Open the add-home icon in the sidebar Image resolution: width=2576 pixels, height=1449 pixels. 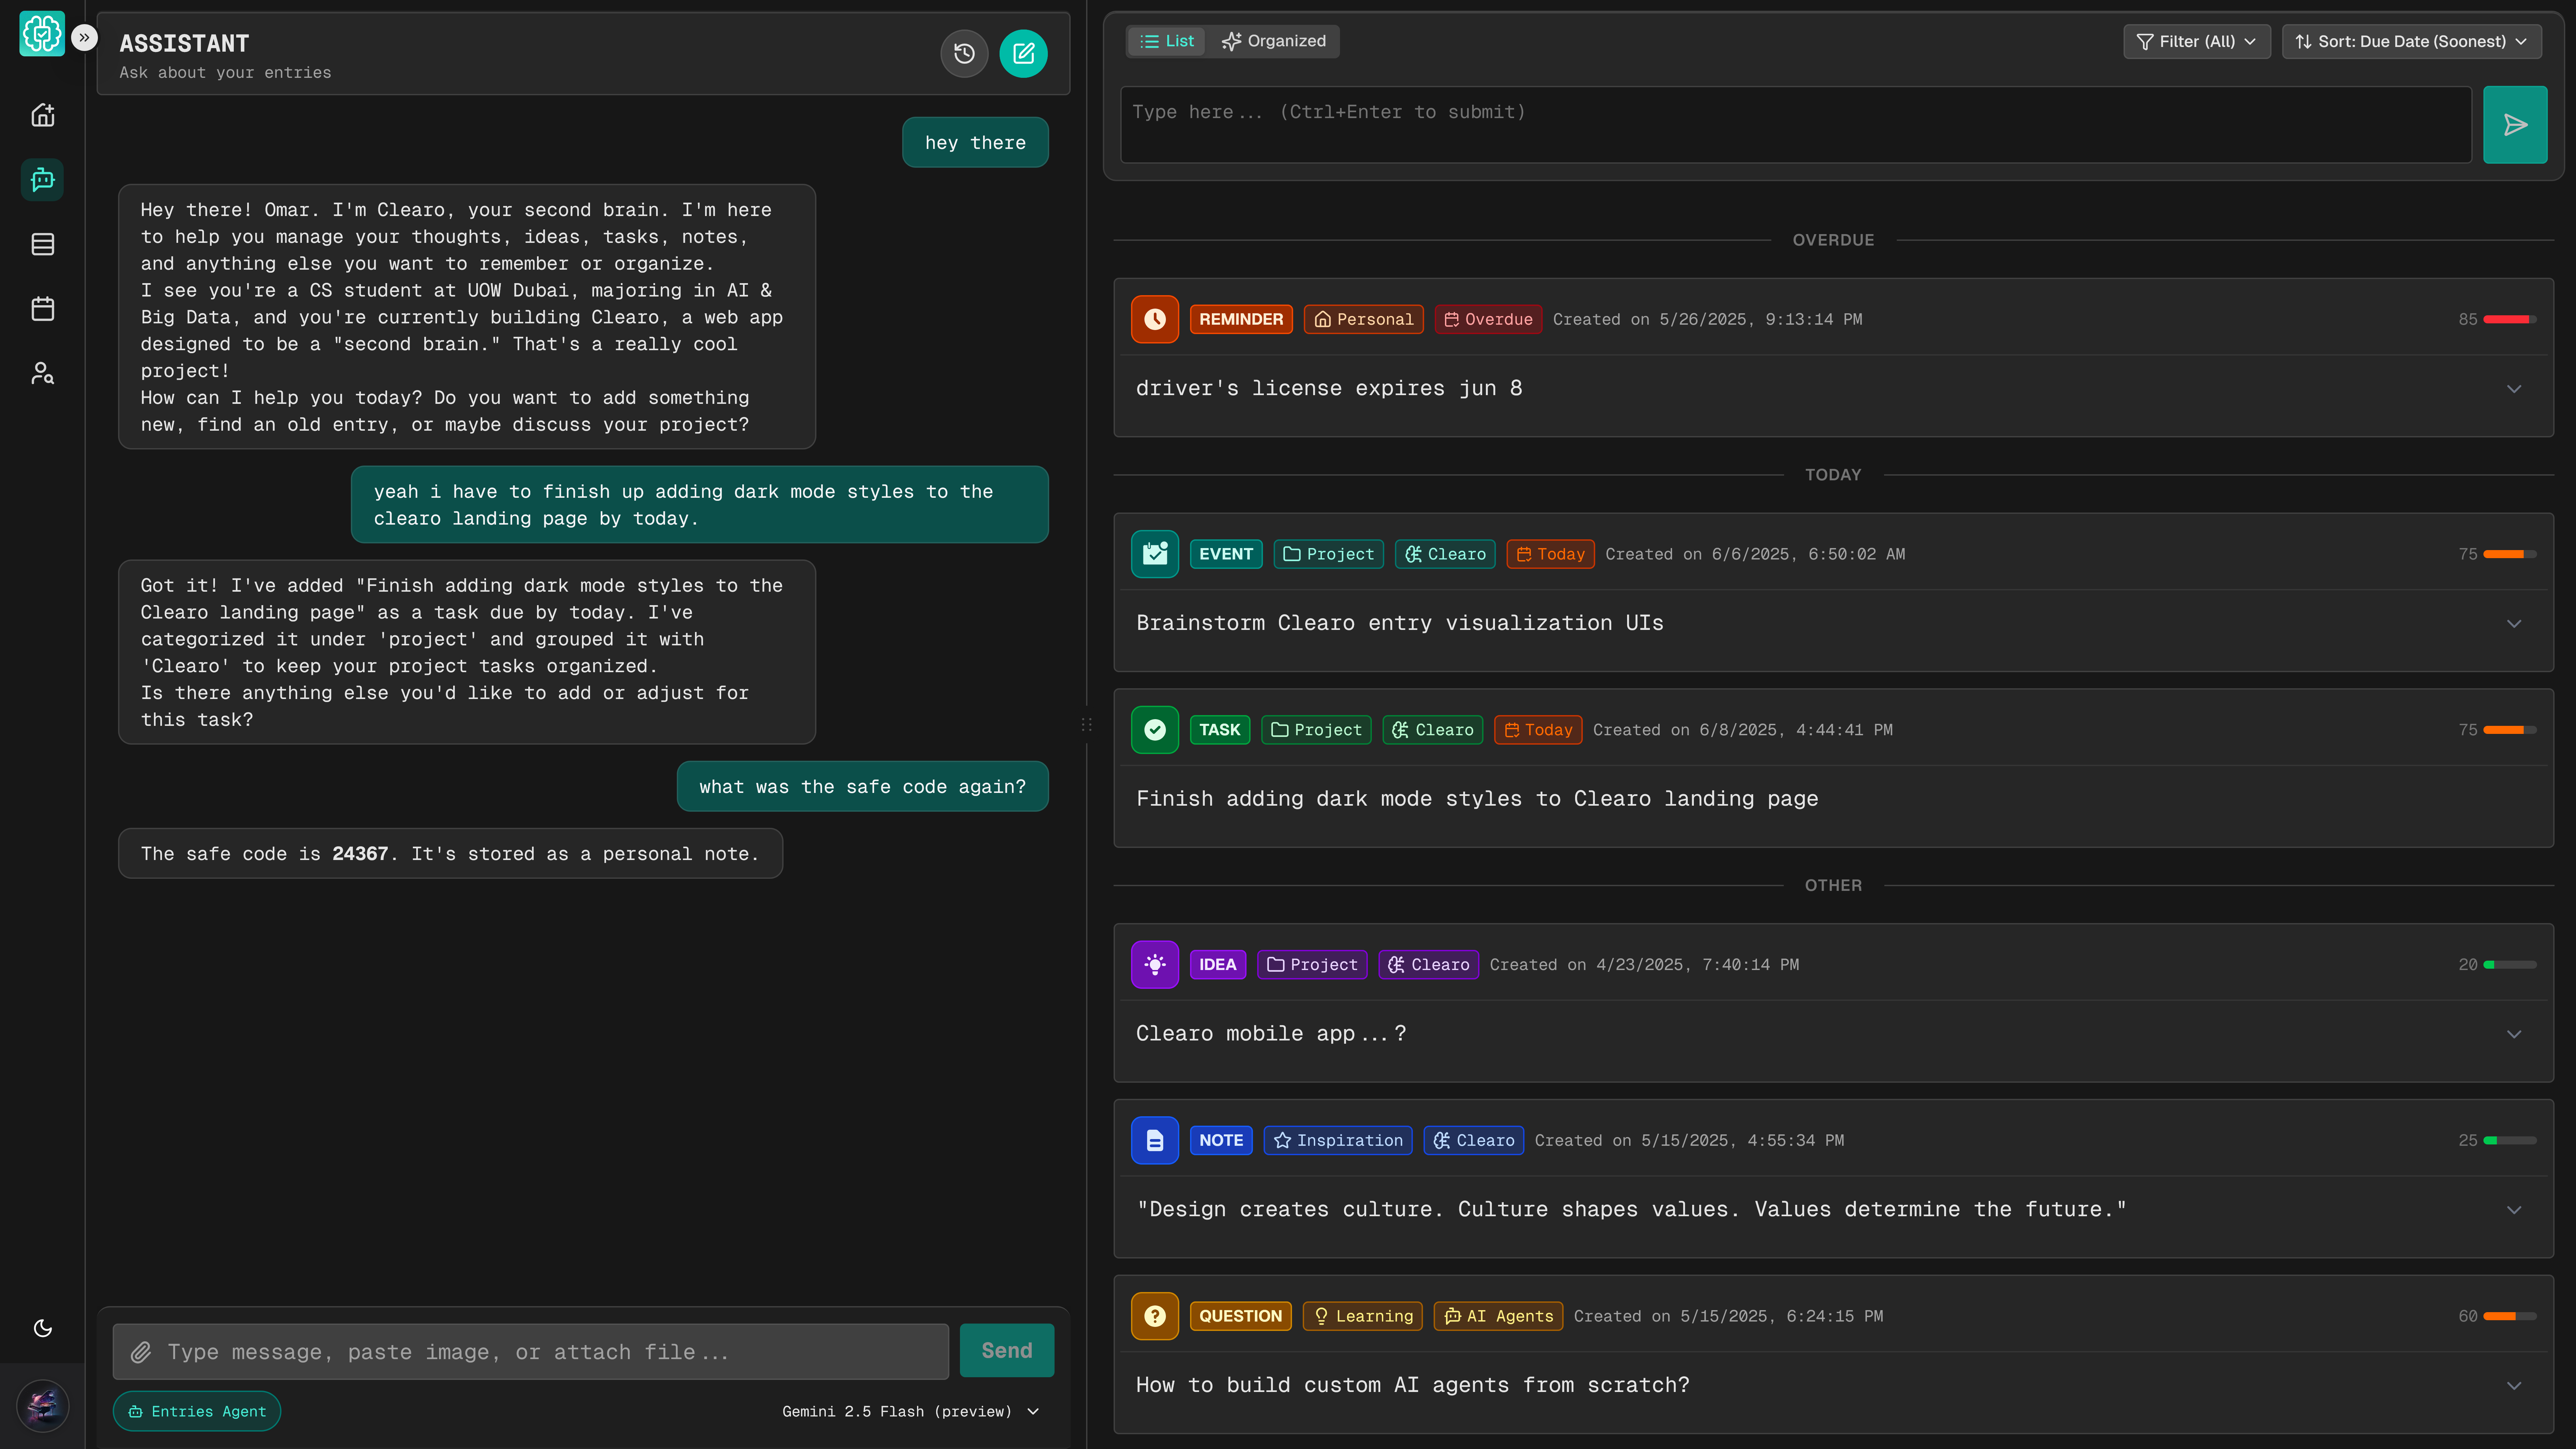pos(42,115)
